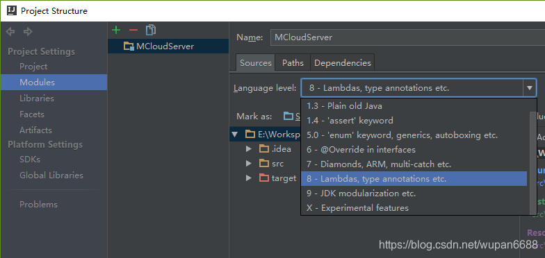
Task: Open the Artifacts settings page
Action: 36,130
